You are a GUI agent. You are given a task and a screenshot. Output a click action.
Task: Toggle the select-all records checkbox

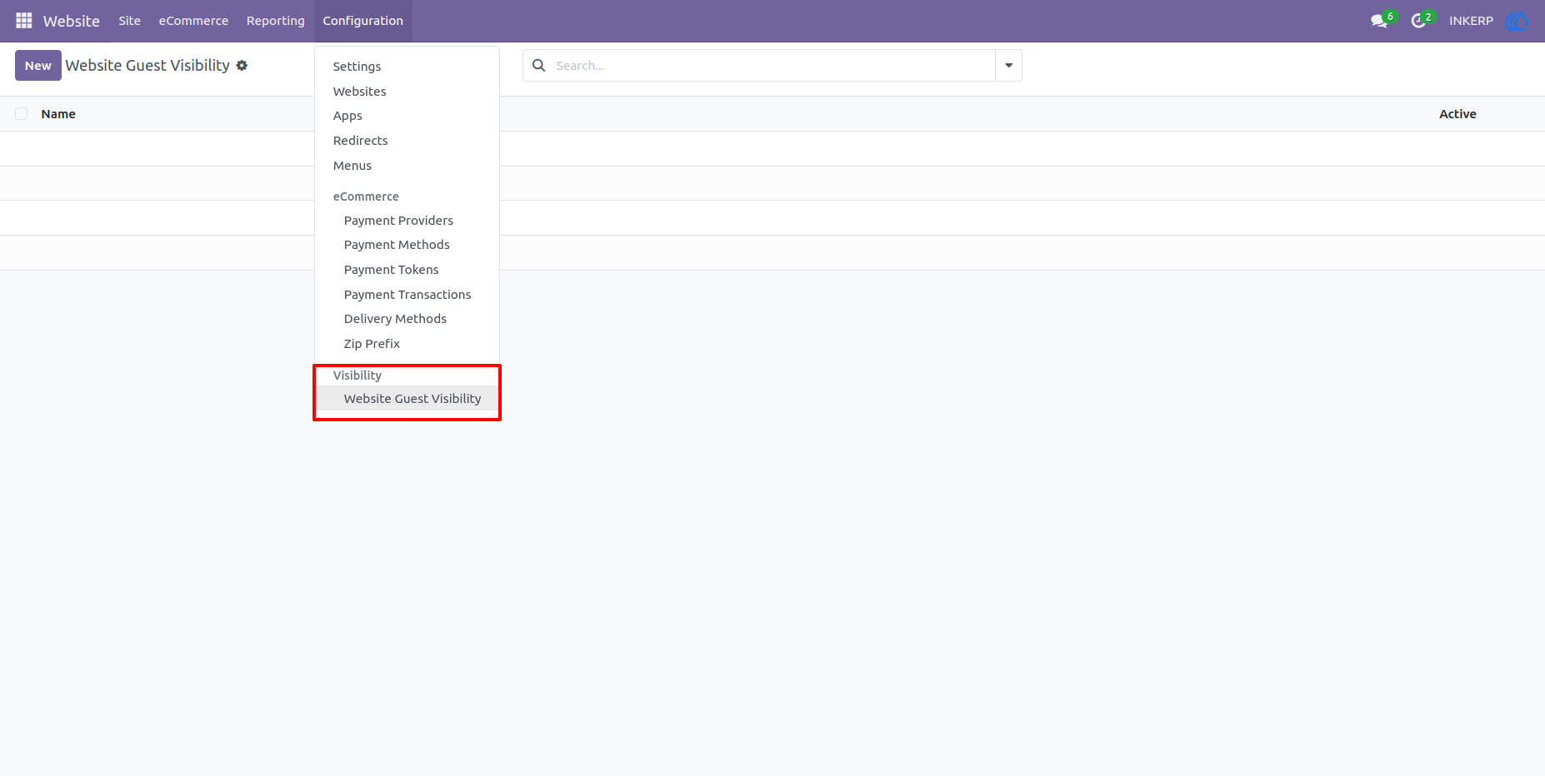tap(22, 114)
